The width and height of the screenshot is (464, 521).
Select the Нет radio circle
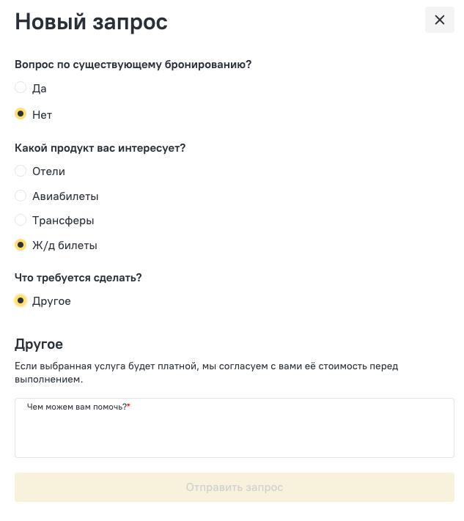coord(21,114)
